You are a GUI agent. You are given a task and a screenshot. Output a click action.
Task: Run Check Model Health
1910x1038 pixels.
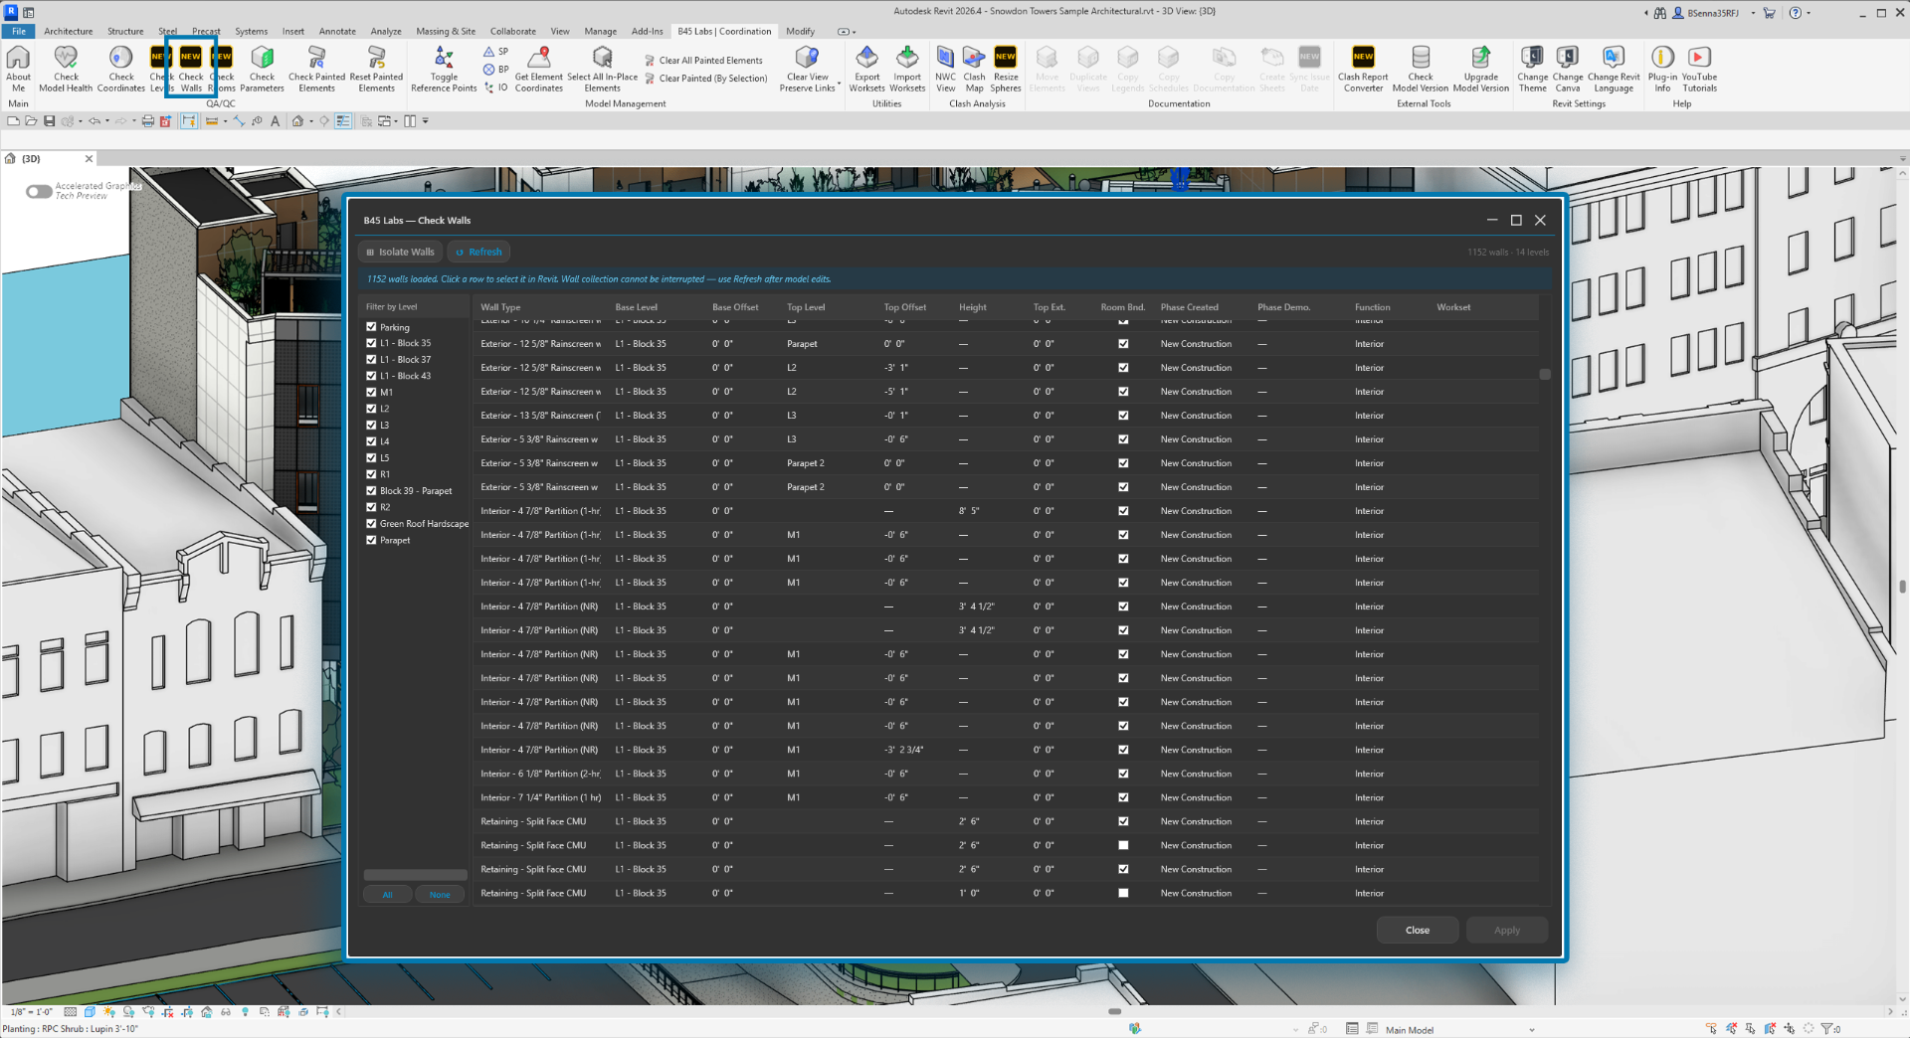66,69
